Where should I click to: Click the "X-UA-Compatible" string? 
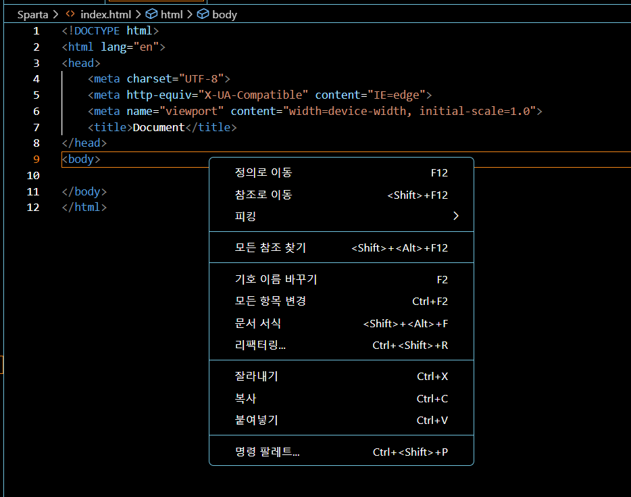(253, 95)
